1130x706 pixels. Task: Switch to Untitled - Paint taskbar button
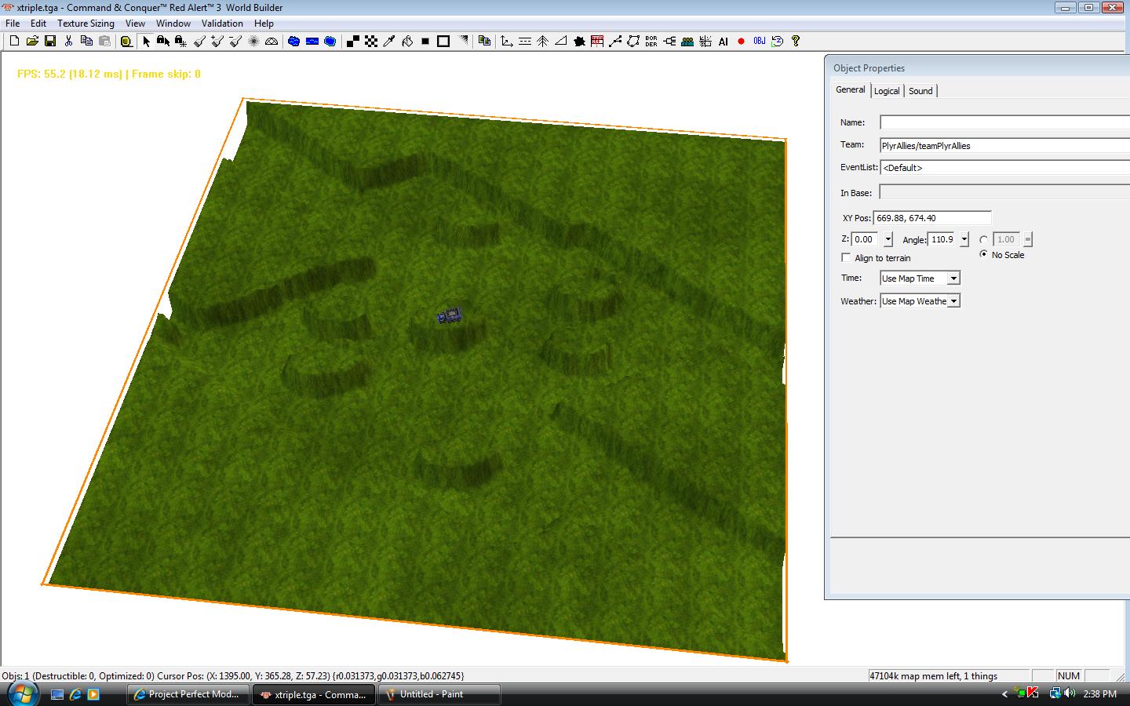pos(439,694)
